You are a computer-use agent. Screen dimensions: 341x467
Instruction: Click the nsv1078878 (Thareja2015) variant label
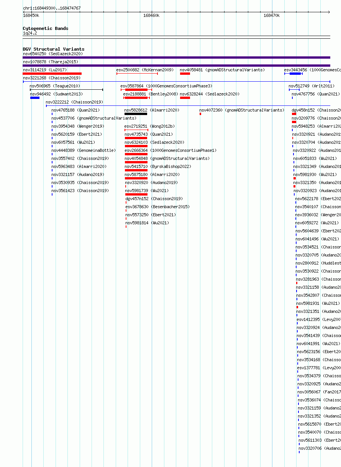[x=50, y=62]
